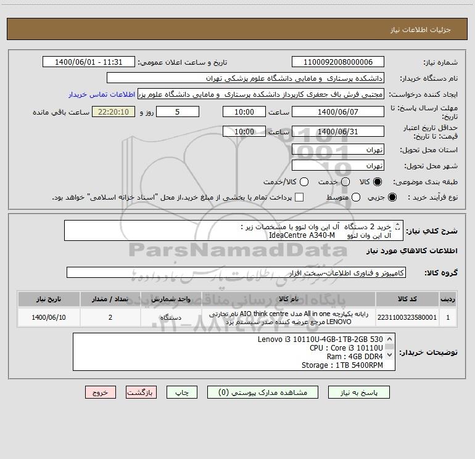The width and height of the screenshot is (475, 459).
Task: Select the خدمت radio button
Action: click(x=345, y=182)
